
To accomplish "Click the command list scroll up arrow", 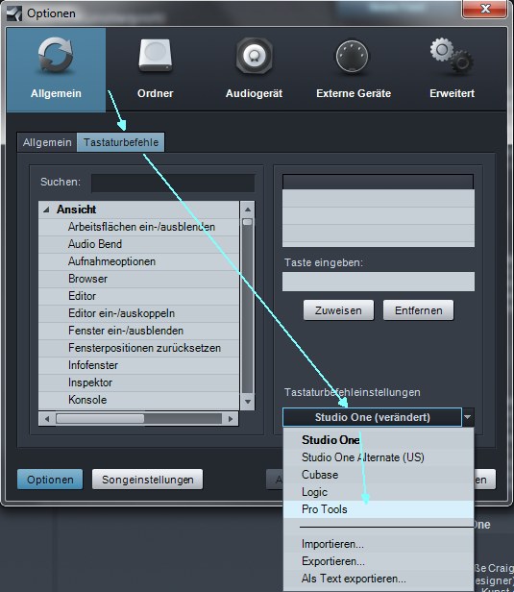I will [248, 210].
